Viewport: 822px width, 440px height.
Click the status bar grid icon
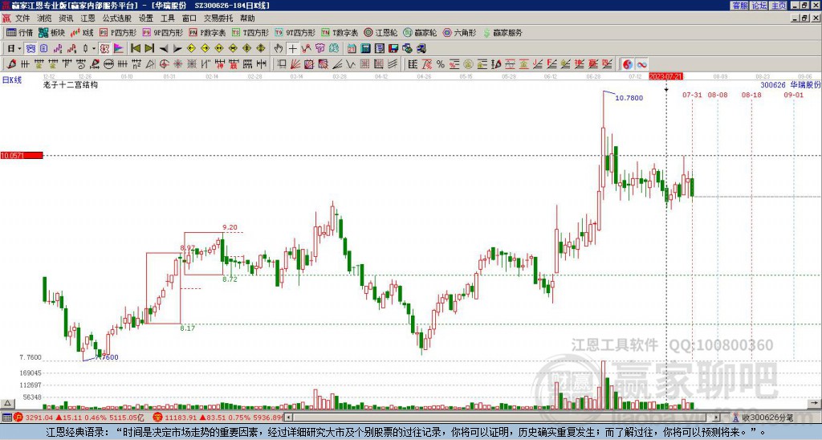coord(6,418)
